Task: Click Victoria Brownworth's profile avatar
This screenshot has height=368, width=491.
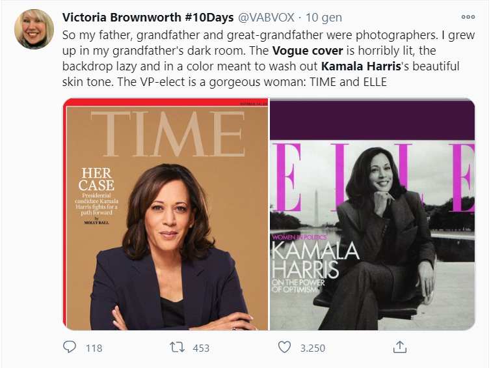Action: click(34, 29)
